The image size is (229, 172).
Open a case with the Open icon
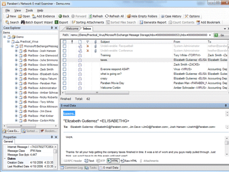pos(20,16)
